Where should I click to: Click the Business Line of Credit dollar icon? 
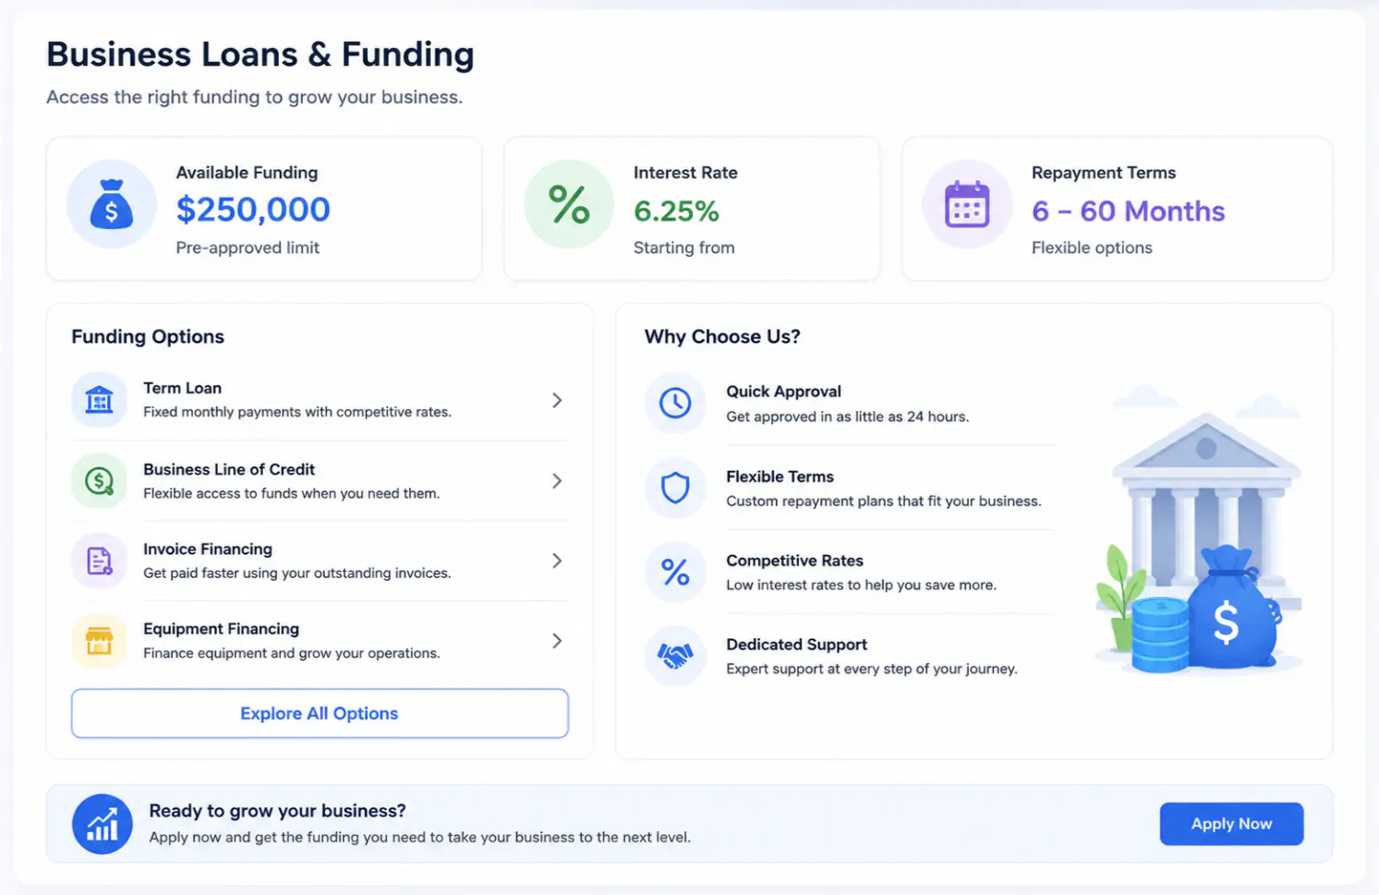(x=99, y=480)
